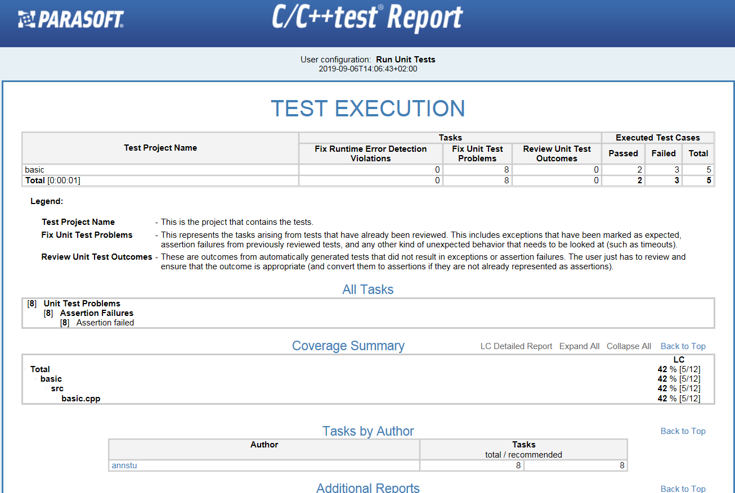Viewport: 735px width, 493px height.
Task: Click the Additional Reports heading
Action: coord(368,487)
